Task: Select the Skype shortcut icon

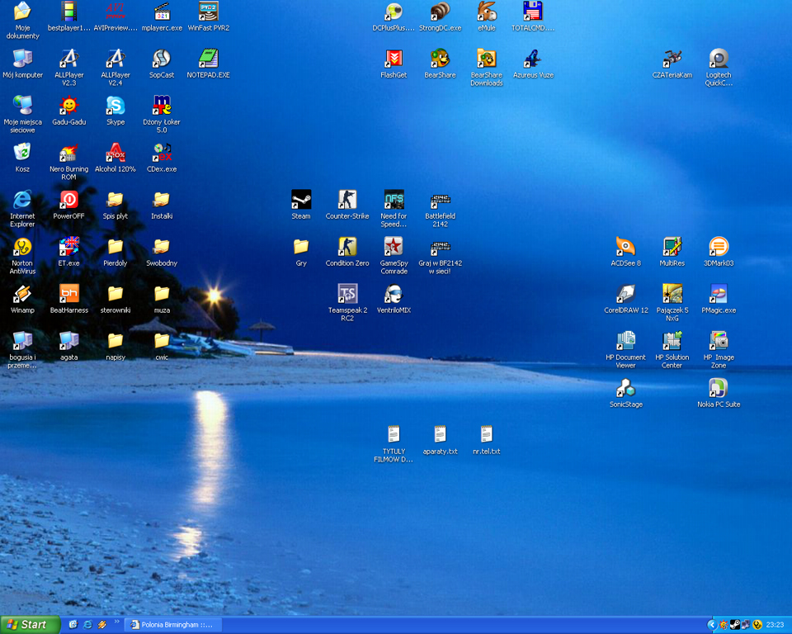Action: point(115,106)
